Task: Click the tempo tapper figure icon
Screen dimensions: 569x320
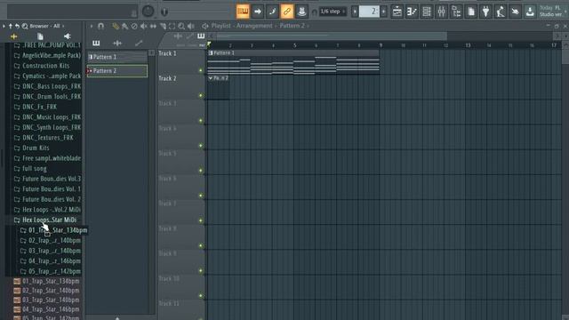Action: [501, 12]
